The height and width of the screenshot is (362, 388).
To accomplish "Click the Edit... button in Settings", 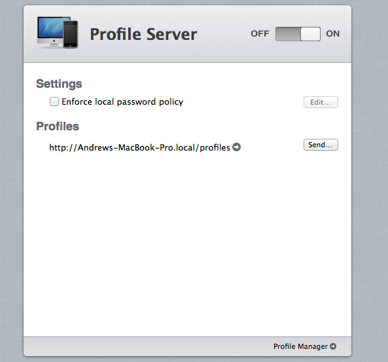I will 321,102.
